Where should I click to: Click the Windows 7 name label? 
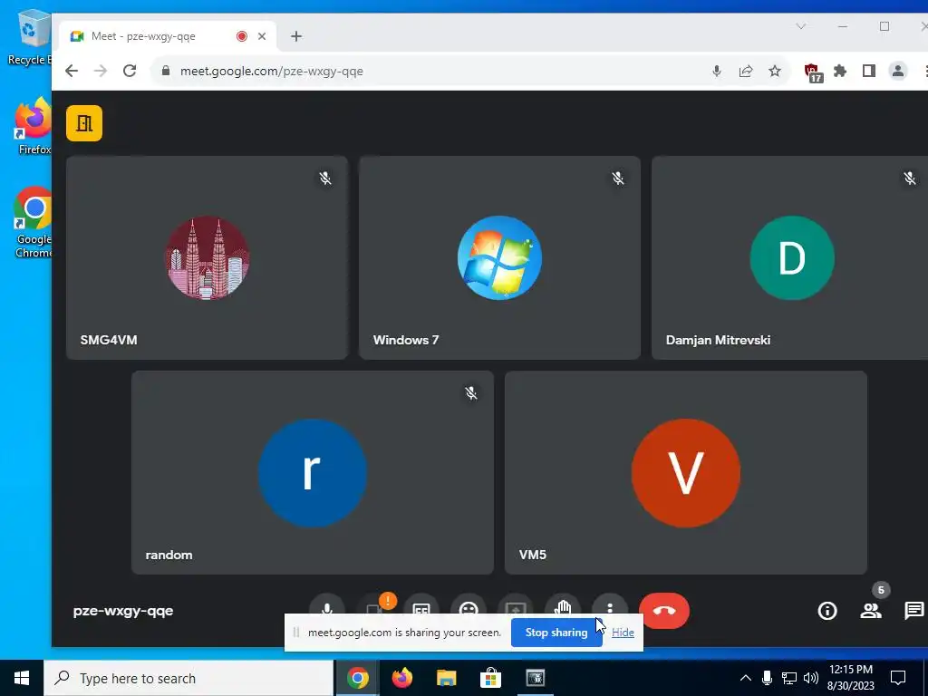(x=406, y=340)
